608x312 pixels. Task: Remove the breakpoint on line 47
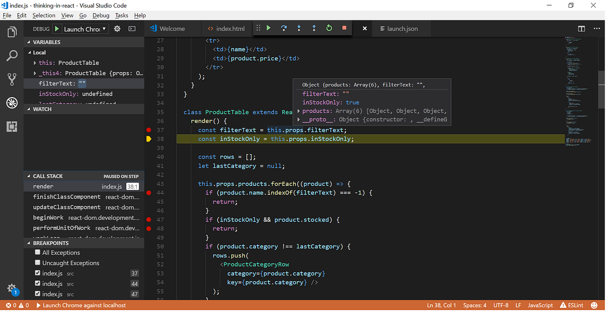[149, 220]
